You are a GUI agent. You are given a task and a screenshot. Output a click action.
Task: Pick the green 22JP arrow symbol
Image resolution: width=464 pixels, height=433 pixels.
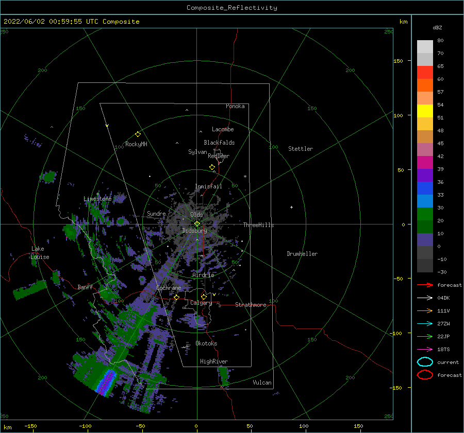[x=425, y=336]
